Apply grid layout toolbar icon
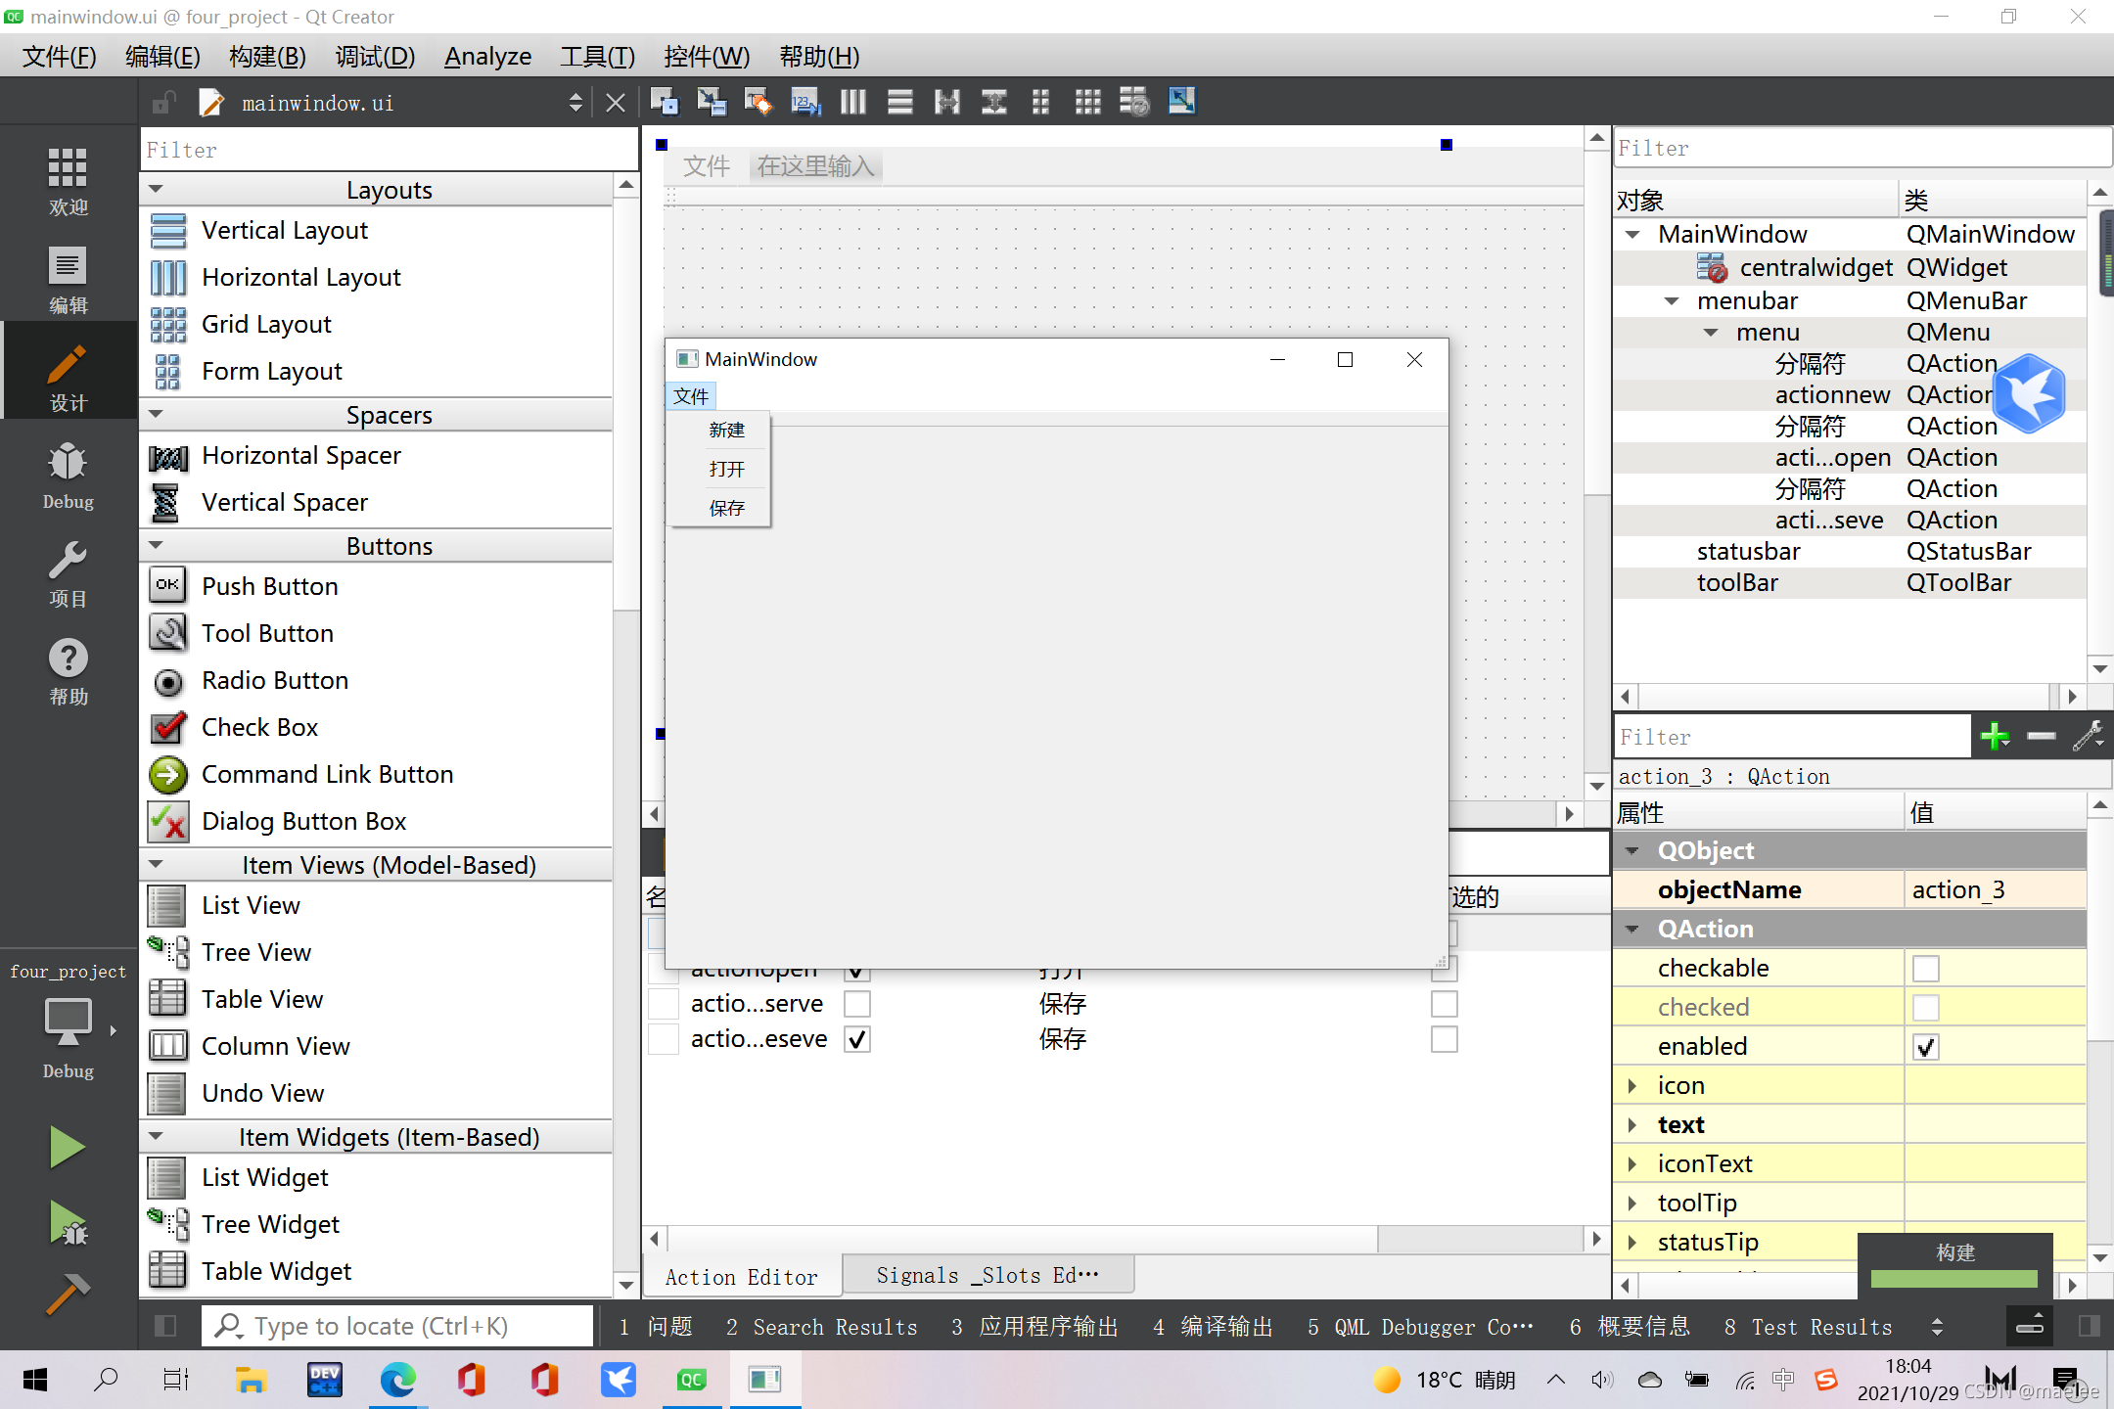2114x1409 pixels. point(1087,102)
